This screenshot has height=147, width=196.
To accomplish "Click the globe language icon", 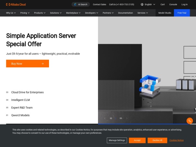I will (x=142, y=4).
